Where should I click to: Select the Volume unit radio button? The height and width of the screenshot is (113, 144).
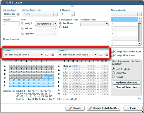tap(23, 28)
